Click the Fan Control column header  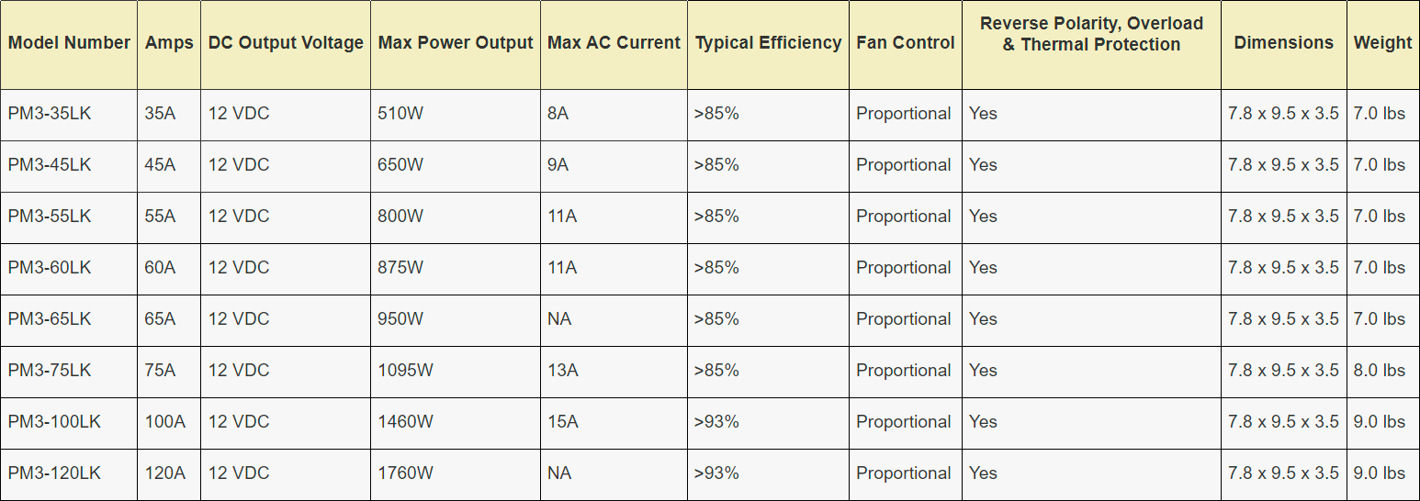point(906,43)
